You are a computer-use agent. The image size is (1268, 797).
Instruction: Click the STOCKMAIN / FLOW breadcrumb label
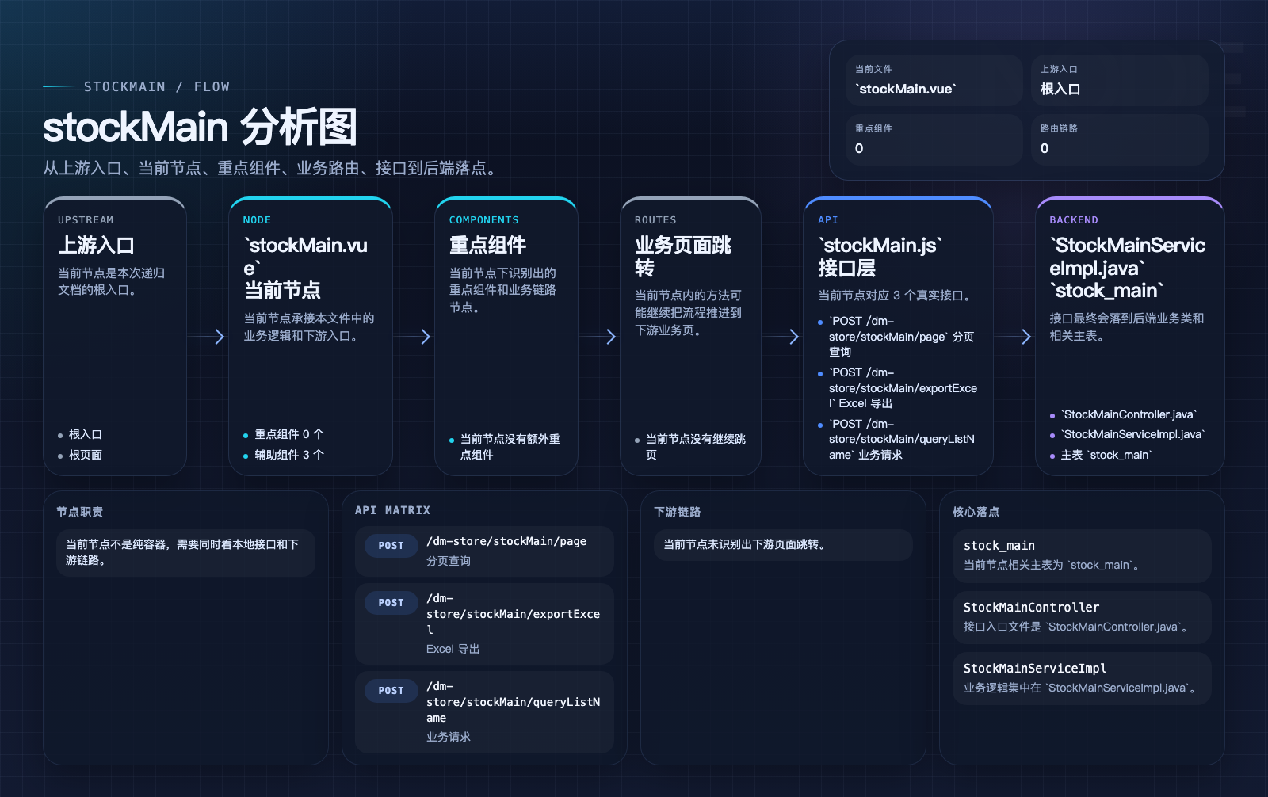157,86
